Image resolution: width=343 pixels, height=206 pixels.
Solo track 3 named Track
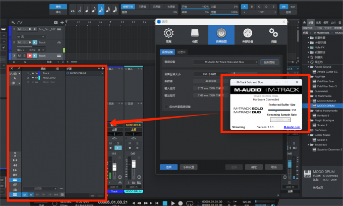[24, 56]
